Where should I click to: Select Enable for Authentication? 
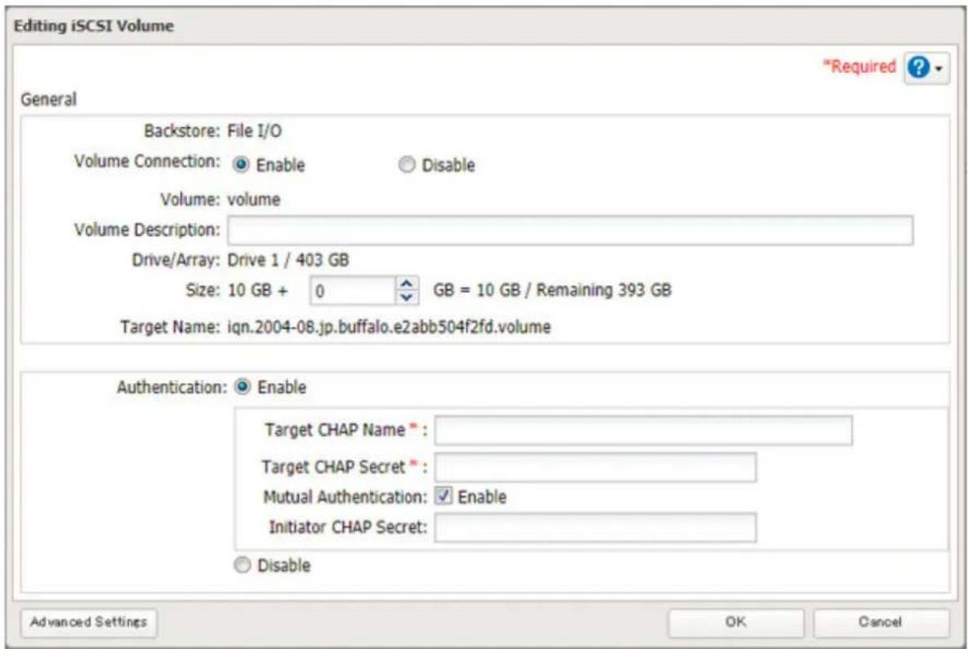(243, 387)
